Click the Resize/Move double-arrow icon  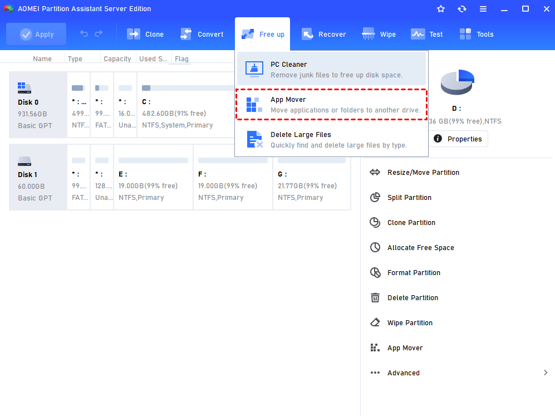click(375, 173)
